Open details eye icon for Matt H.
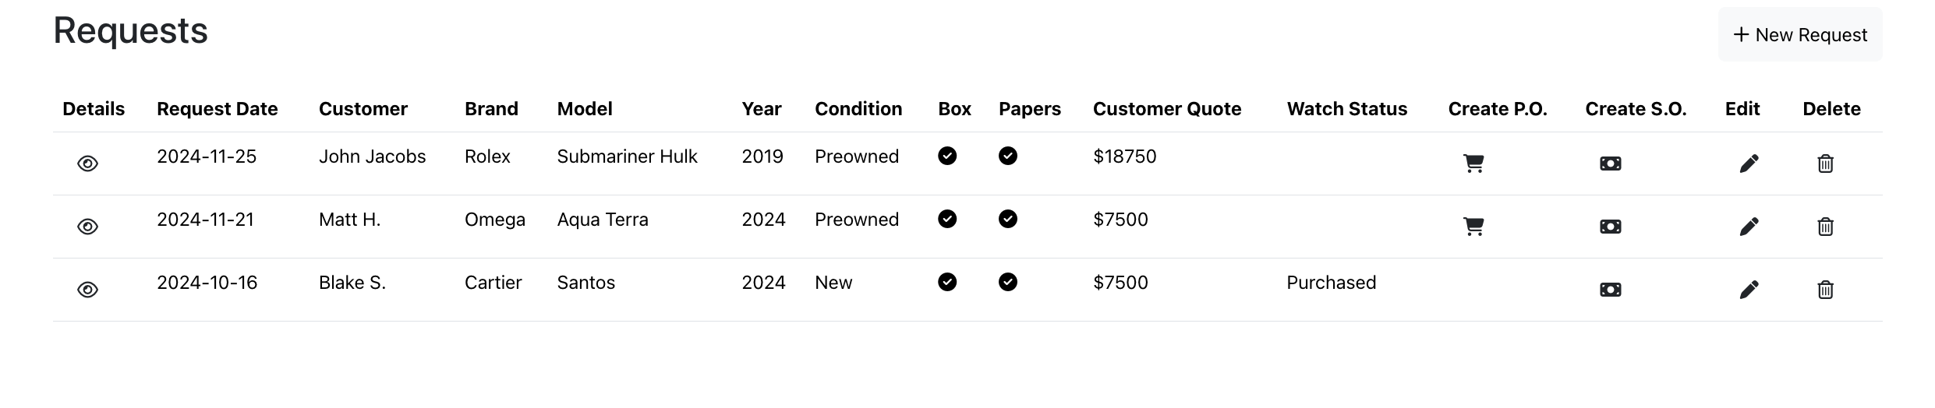The image size is (1935, 408). pos(88,227)
